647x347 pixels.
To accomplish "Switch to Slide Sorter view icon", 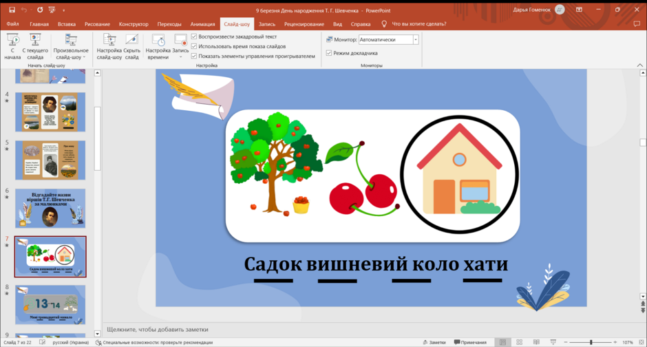I will tap(520, 342).
